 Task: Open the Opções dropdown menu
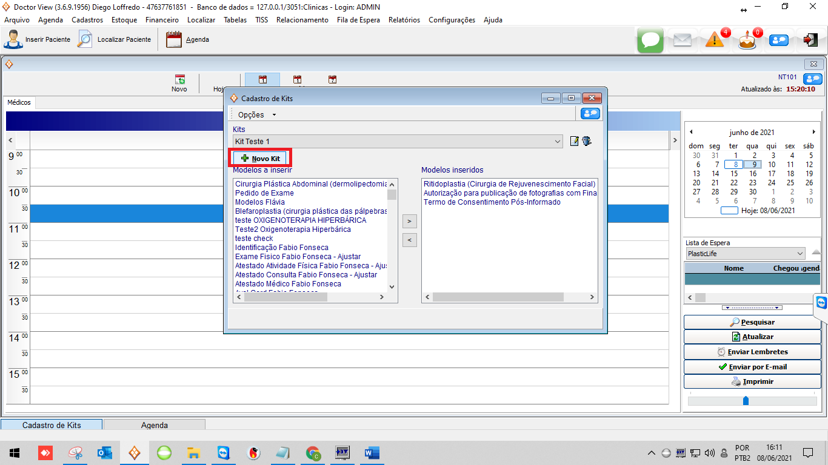[257, 114]
